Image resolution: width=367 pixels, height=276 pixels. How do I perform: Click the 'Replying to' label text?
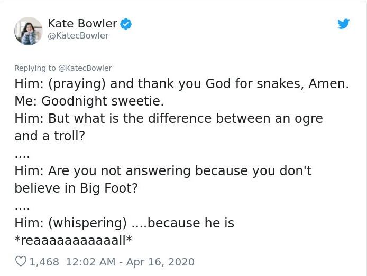click(x=35, y=68)
